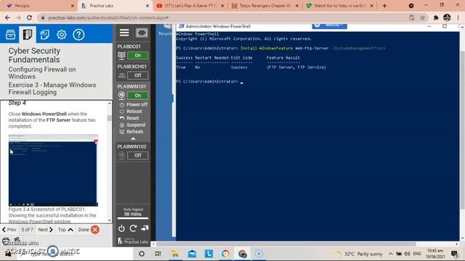Select the lab guide document icon

28,34
